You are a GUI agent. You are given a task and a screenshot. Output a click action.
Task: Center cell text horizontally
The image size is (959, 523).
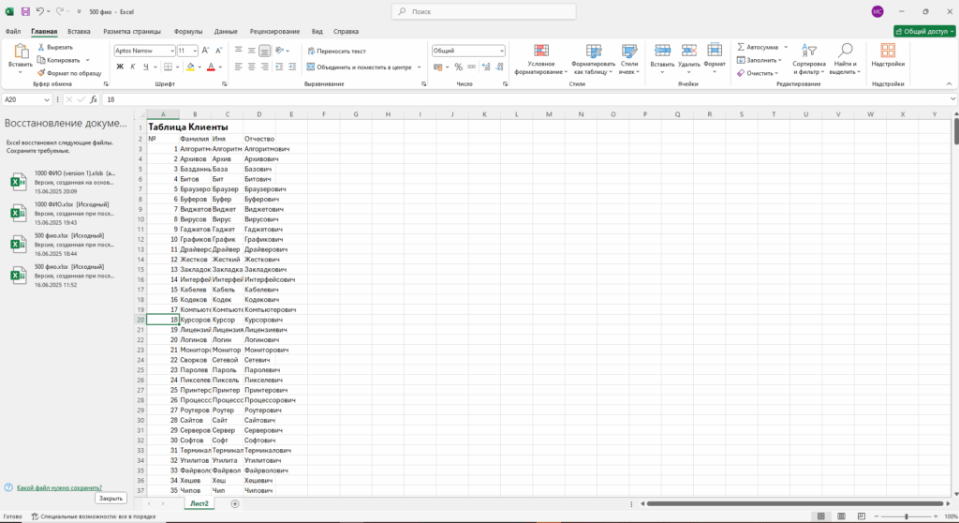click(251, 67)
